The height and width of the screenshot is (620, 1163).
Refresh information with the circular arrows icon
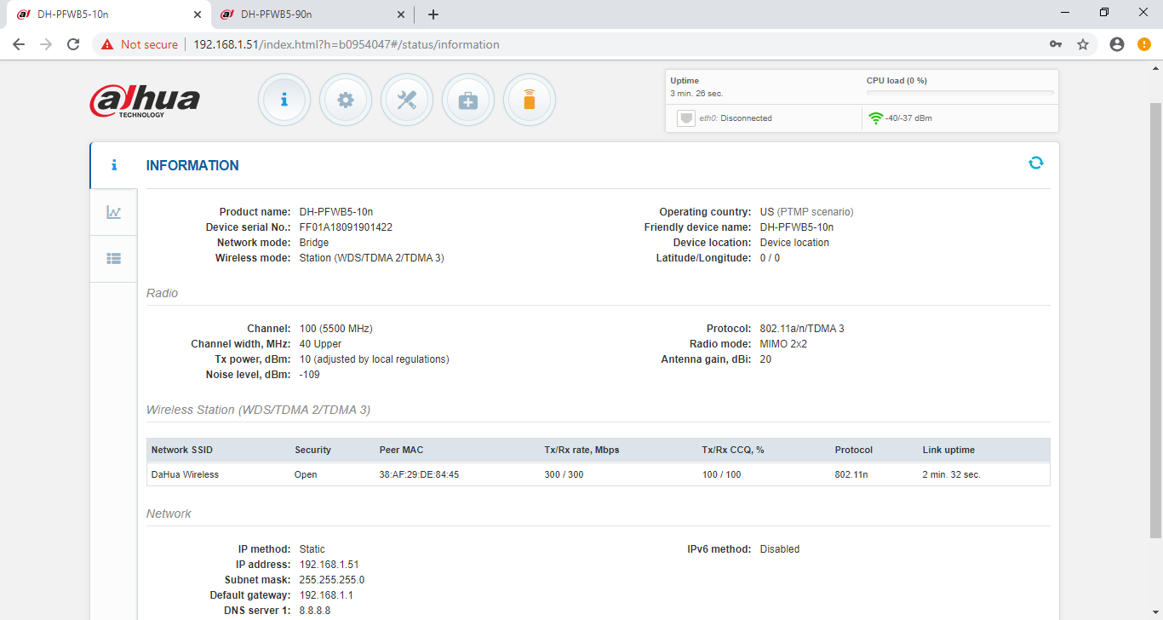tap(1035, 163)
